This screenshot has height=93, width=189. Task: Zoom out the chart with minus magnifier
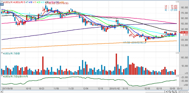coord(170,91)
